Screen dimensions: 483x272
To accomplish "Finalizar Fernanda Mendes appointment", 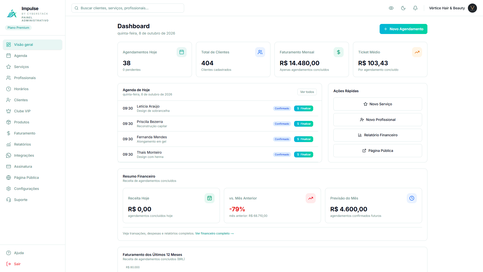I will coord(304,139).
